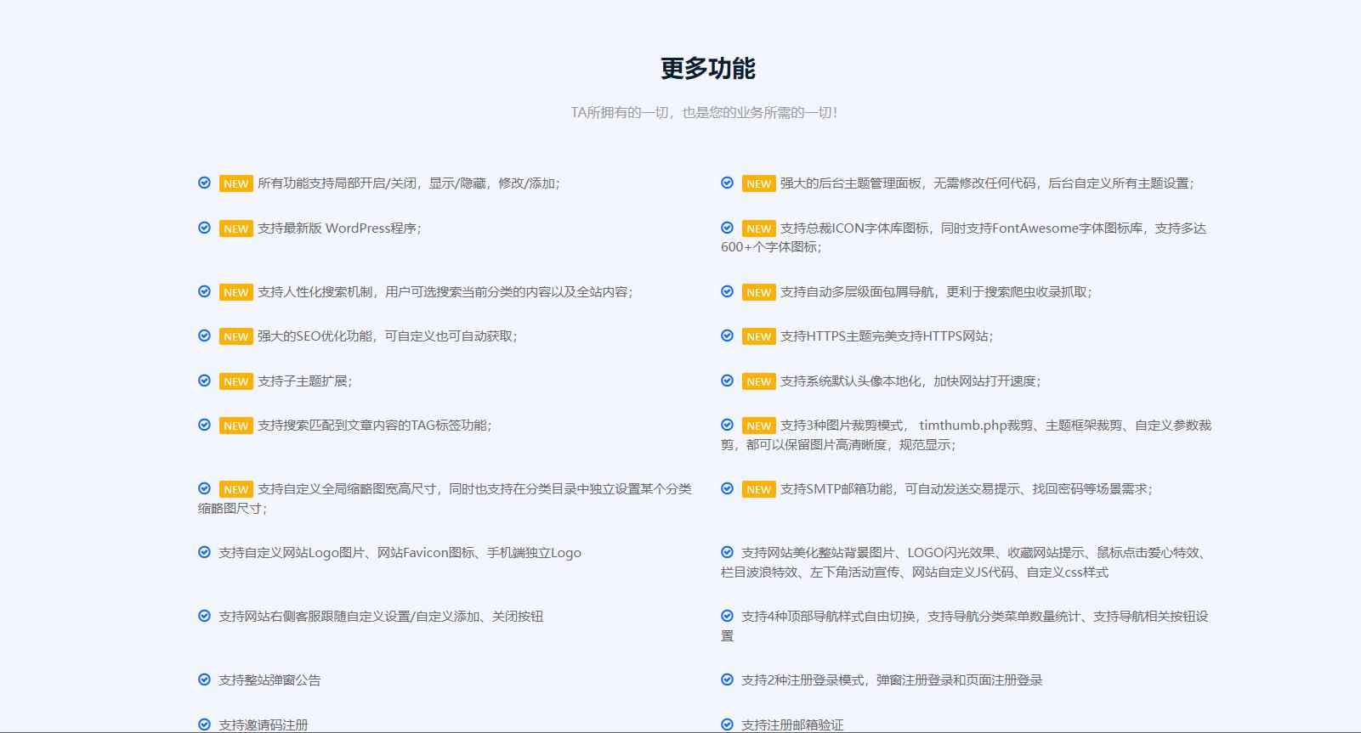This screenshot has height=733, width=1361.
Task: Click text 支持注册邮箱验证
Action: point(792,725)
